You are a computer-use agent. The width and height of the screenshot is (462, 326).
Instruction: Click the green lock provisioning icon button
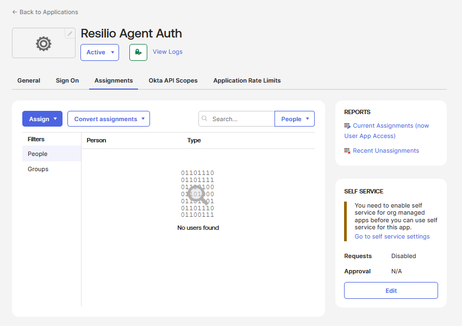(x=138, y=52)
